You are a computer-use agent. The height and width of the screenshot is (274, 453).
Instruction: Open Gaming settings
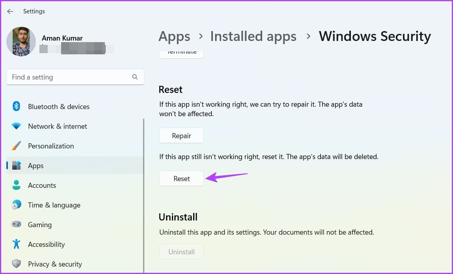(40, 225)
